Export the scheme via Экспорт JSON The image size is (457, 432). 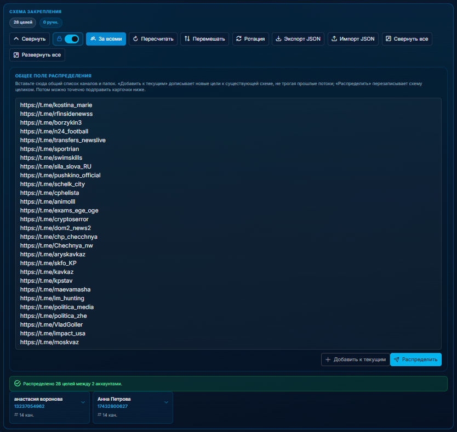click(x=298, y=39)
